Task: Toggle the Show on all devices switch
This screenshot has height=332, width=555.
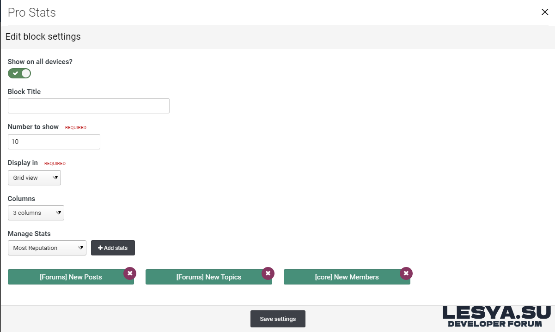Action: click(19, 73)
